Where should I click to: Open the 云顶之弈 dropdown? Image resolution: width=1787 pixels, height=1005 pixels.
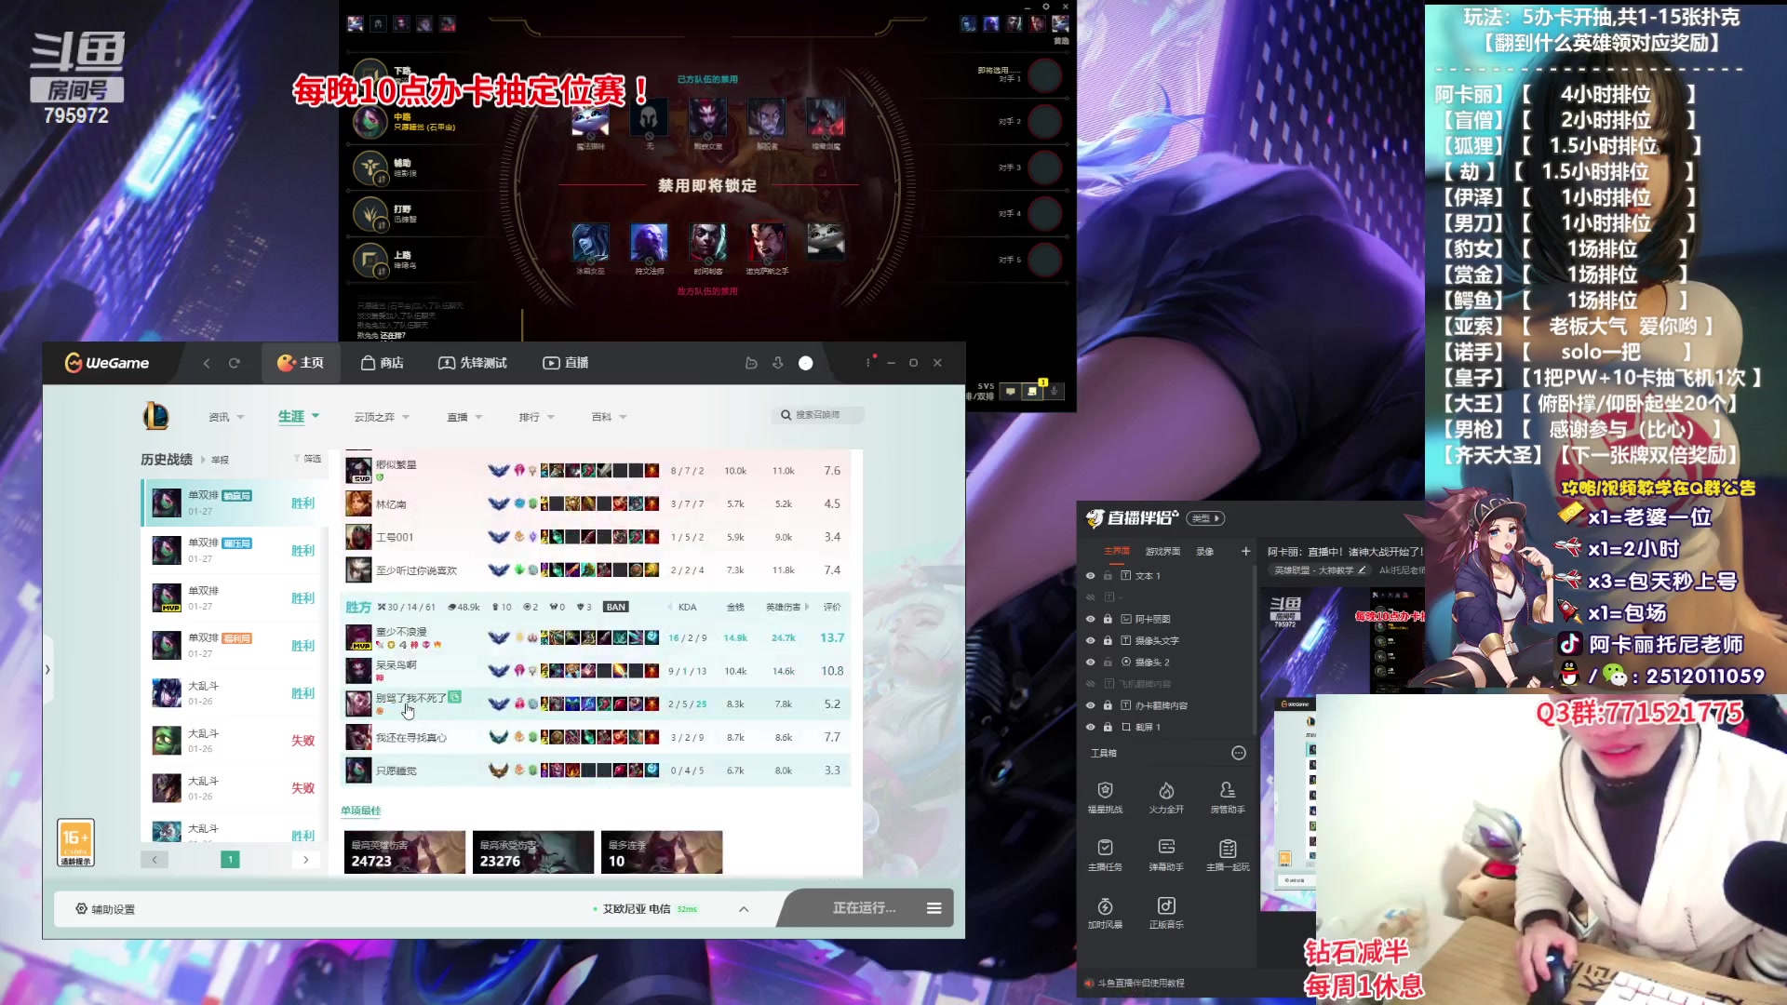[382, 417]
